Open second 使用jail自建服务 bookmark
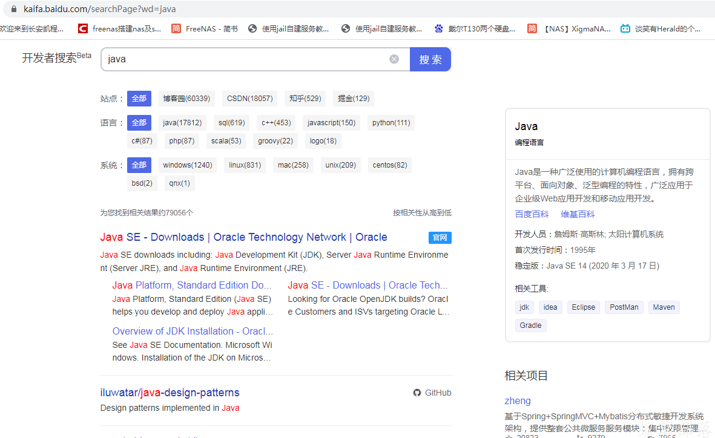715x438 pixels. pyautogui.click(x=381, y=28)
